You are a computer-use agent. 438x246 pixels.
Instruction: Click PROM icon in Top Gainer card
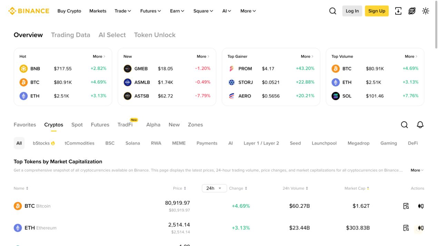click(x=232, y=69)
